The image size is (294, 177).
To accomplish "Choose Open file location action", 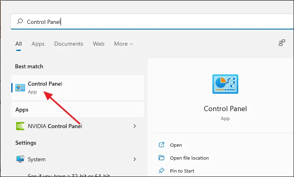I will [189, 158].
